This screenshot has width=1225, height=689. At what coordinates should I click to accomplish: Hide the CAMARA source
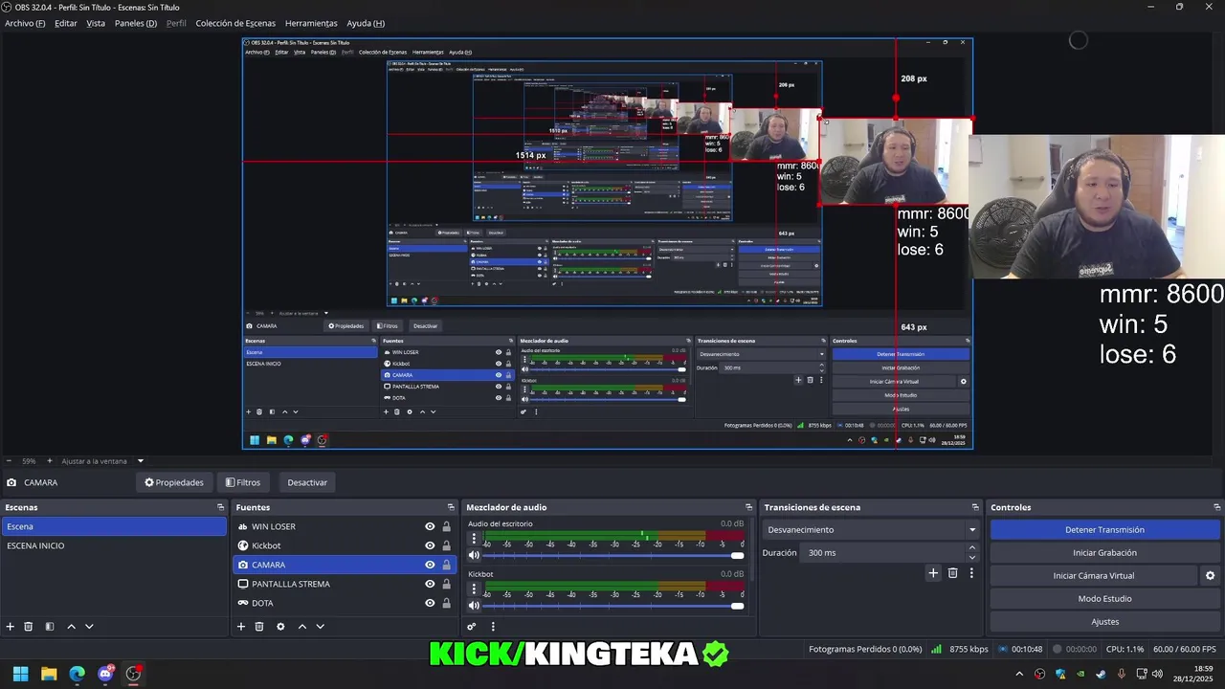[x=430, y=565]
